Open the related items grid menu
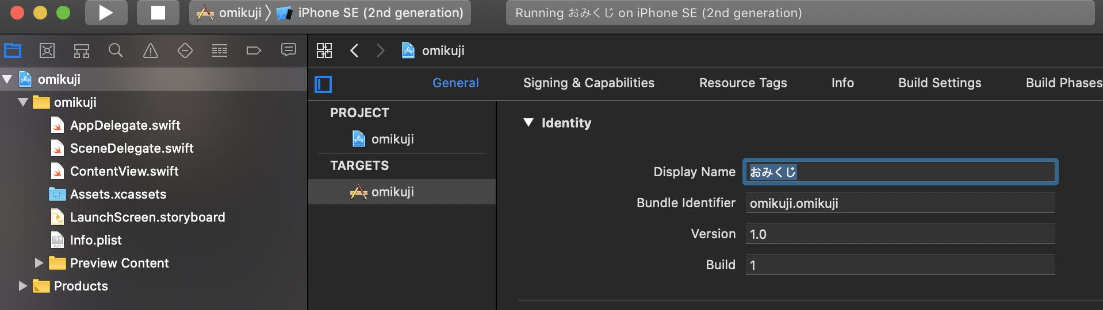The width and height of the screenshot is (1103, 310). pos(324,51)
